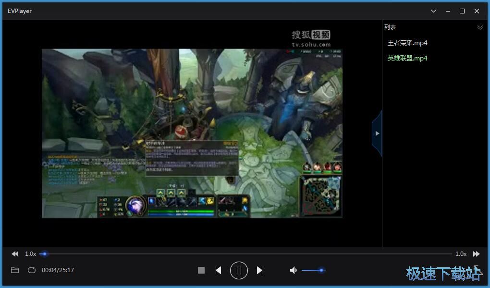Screen dimensions: 490x288
Task: Expand the playlist options double chevron
Action: (x=480, y=27)
